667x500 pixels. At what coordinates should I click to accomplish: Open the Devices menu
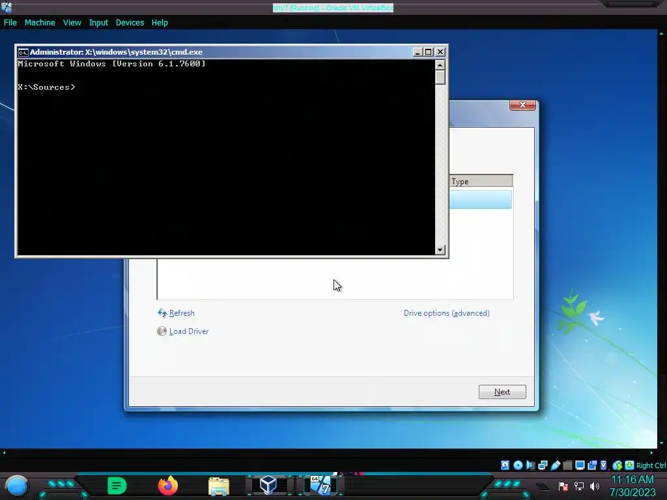(130, 23)
